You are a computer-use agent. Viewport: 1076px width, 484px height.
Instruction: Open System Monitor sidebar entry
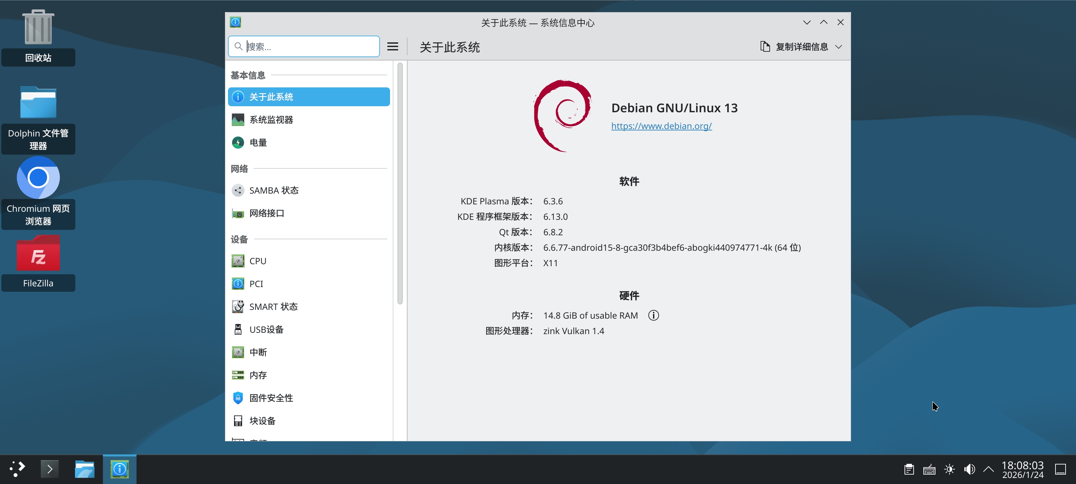pos(271,120)
